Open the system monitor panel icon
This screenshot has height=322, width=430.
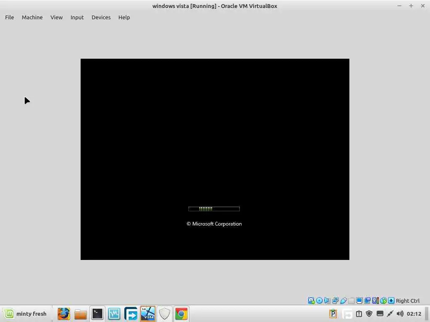[x=114, y=314]
